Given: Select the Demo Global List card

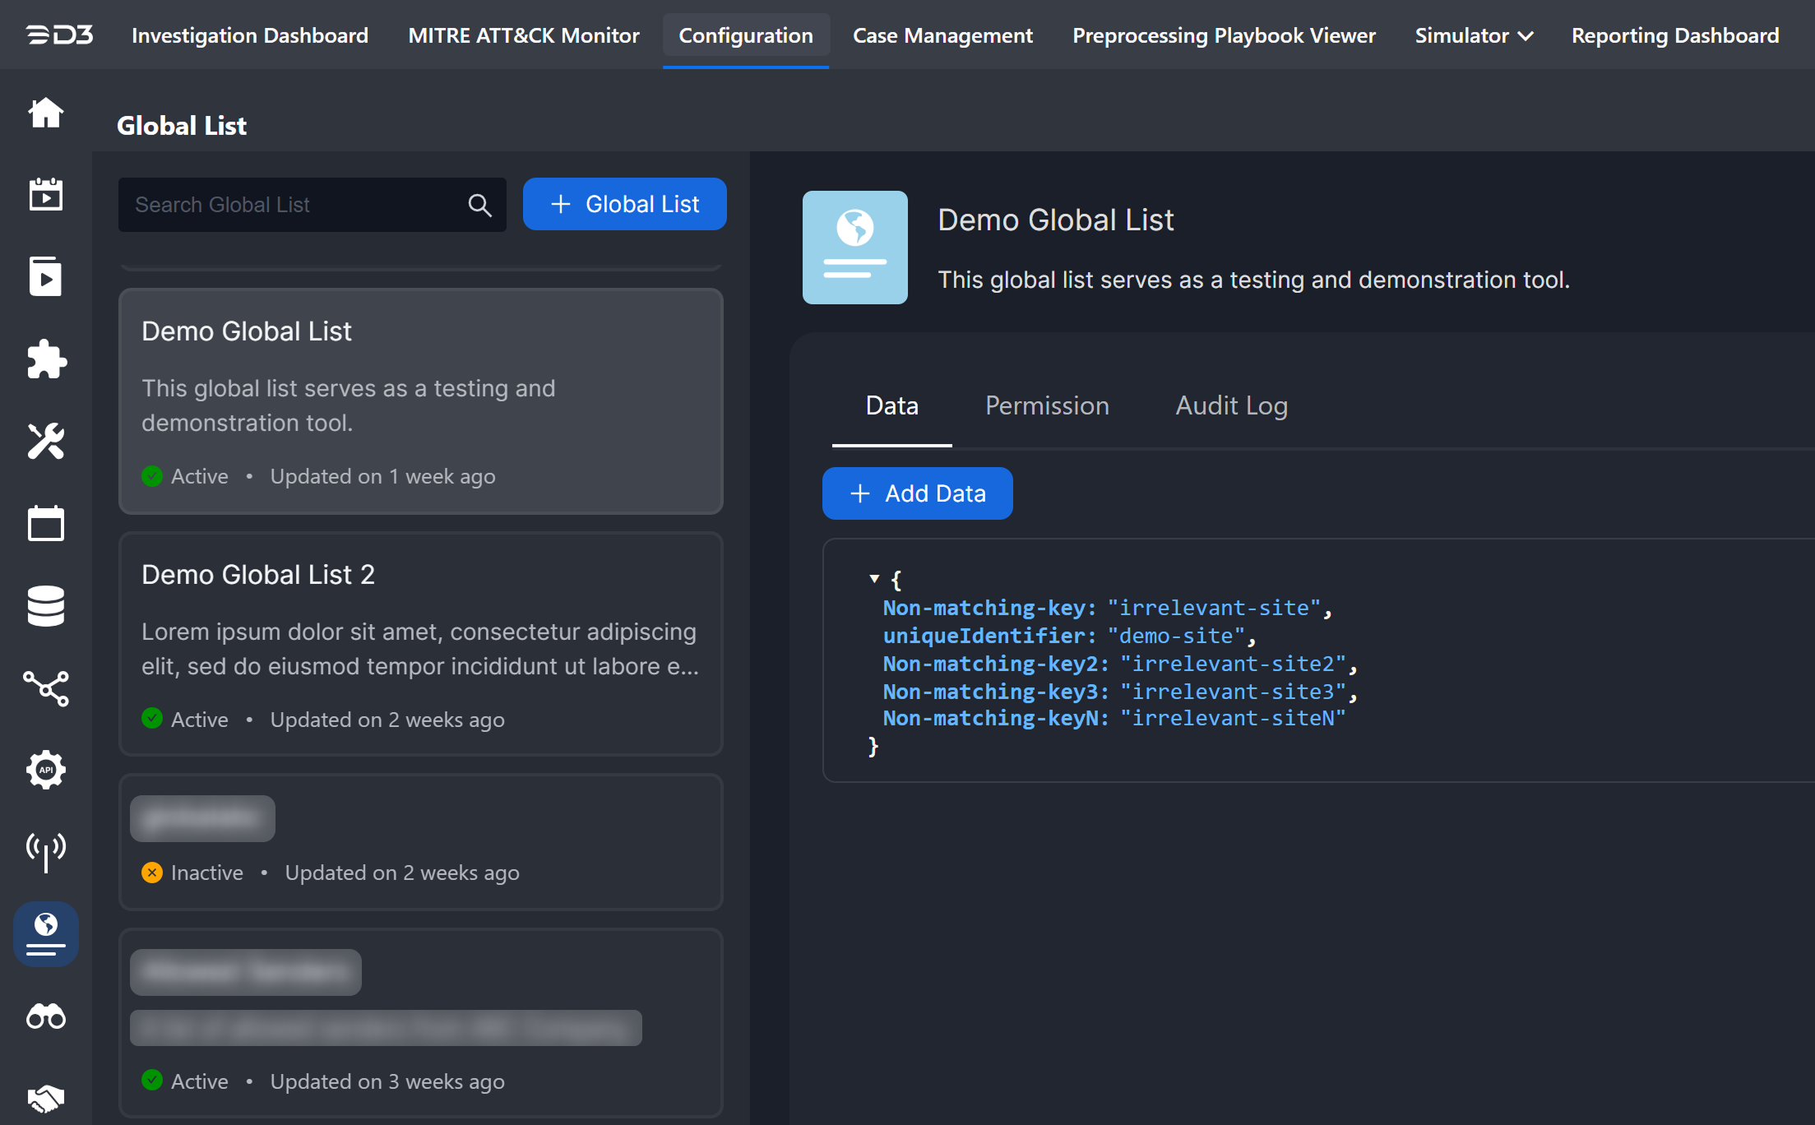Looking at the screenshot, I should [x=421, y=401].
